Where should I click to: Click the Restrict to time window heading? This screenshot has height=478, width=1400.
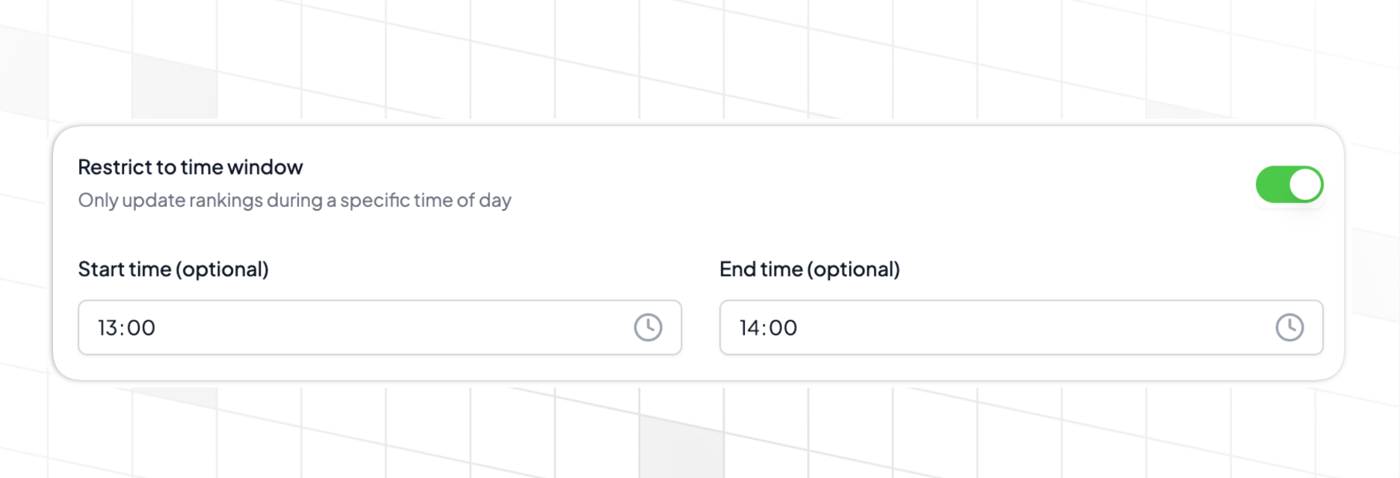point(191,167)
